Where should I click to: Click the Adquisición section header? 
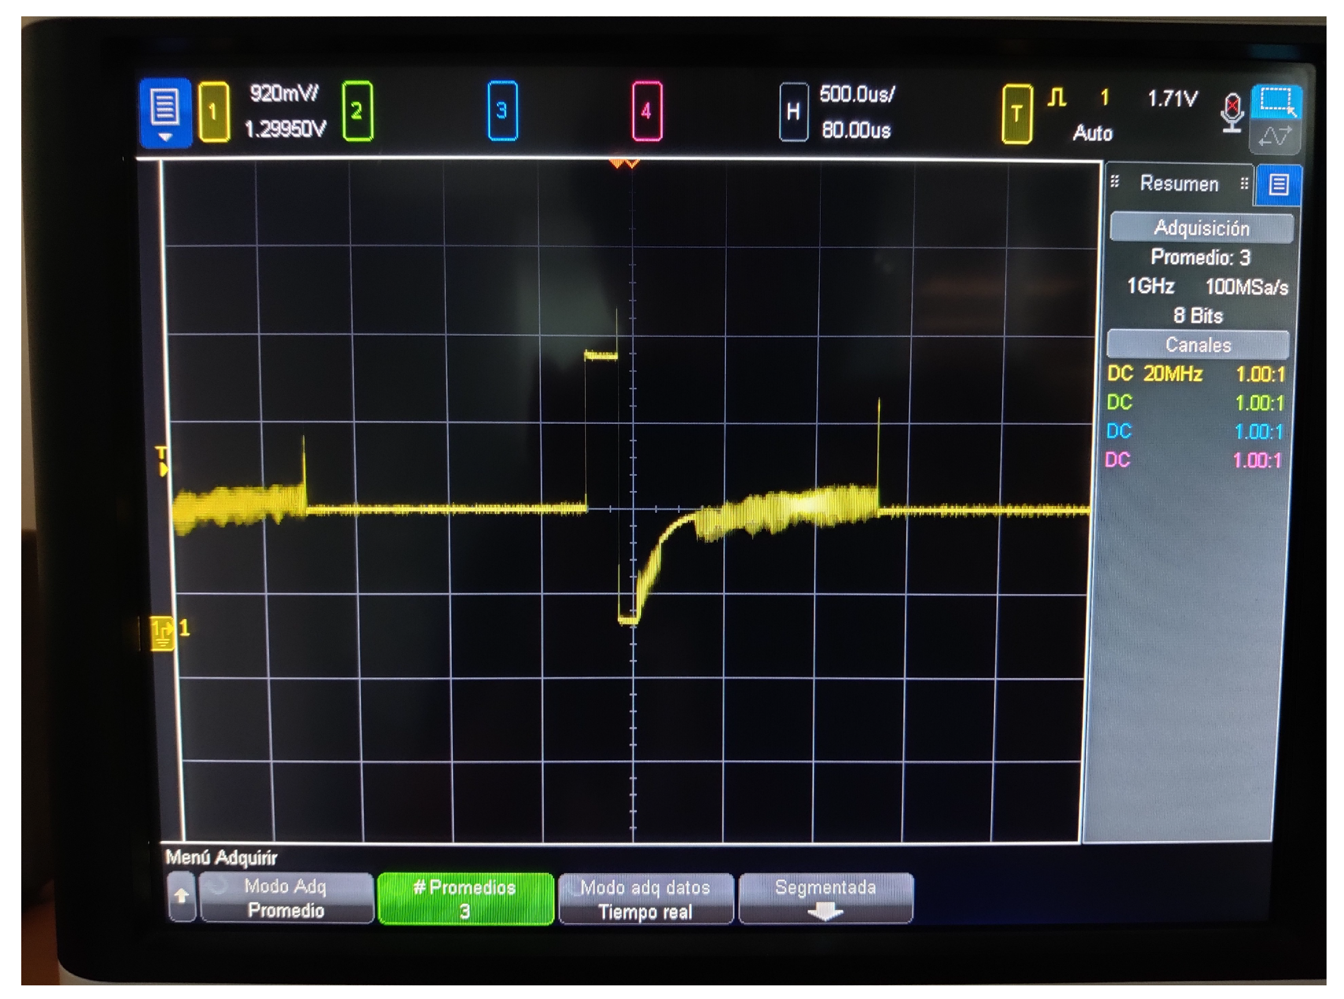[1201, 228]
